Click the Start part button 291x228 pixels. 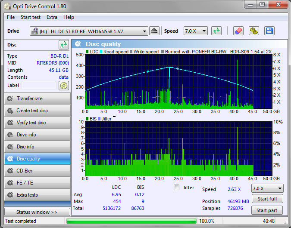pos(267,210)
